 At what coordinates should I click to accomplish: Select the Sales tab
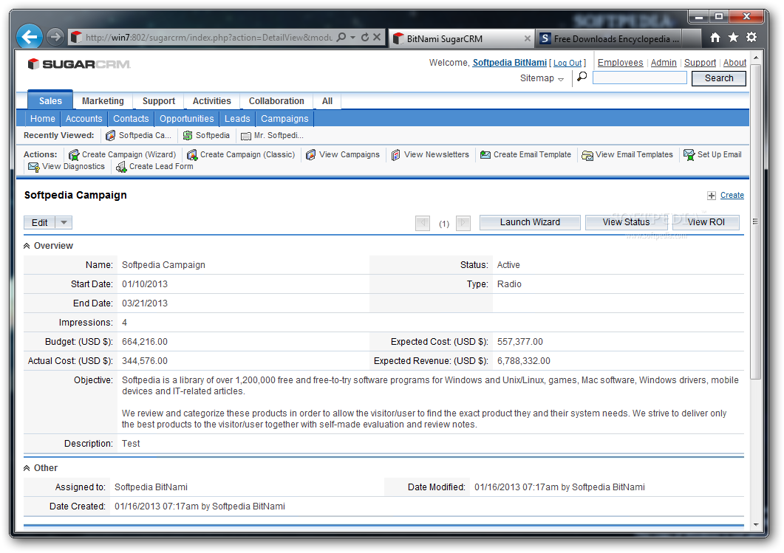tap(50, 100)
